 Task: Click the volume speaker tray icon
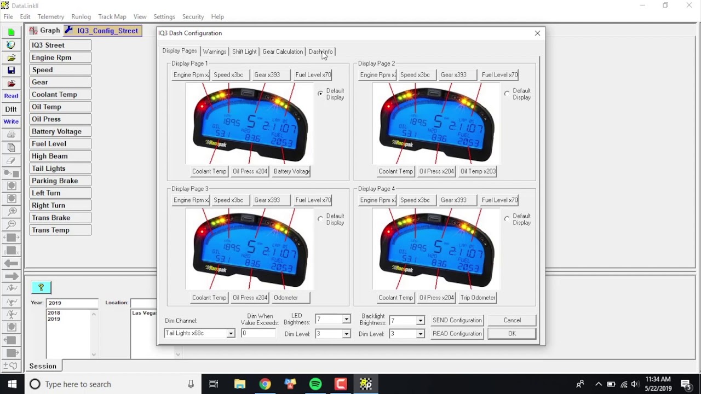(635, 384)
